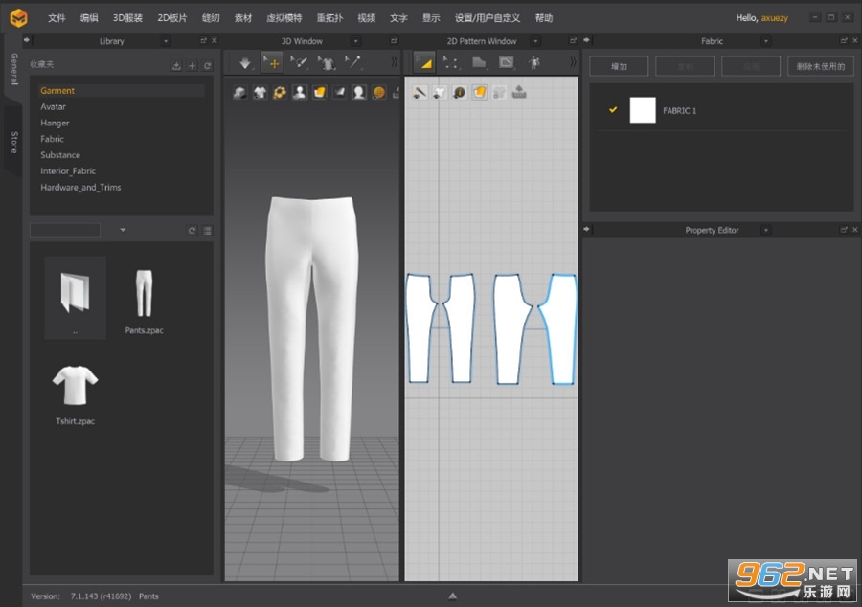
Task: Select the Edit Pattern orange triangle tool
Action: (x=424, y=63)
